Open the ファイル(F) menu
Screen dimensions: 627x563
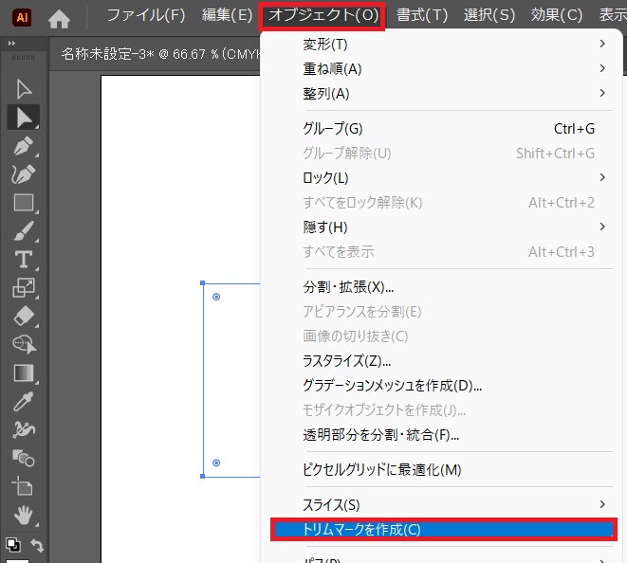pos(145,16)
